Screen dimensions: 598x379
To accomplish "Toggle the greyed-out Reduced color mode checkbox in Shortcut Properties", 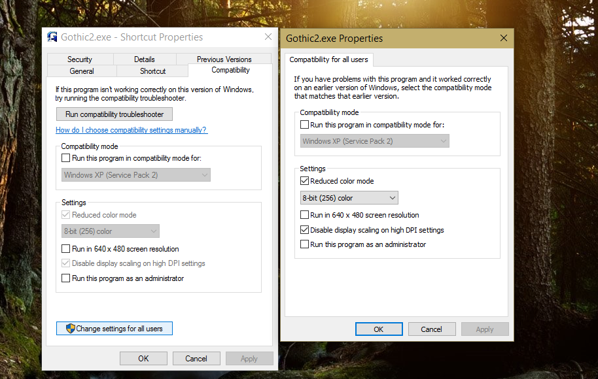I will click(65, 215).
